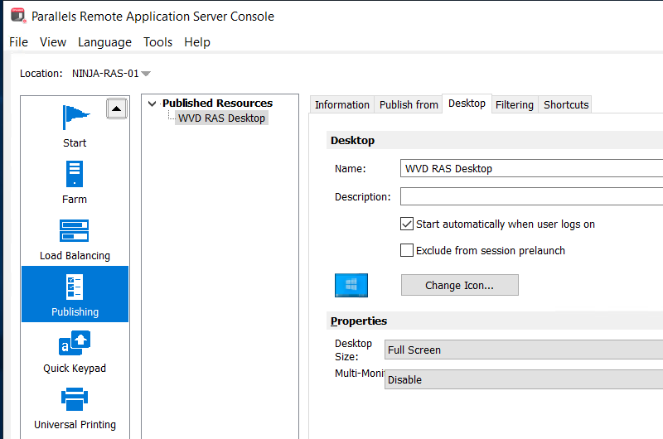Screen dimensions: 663x439
Task: Open the Multi-Monitor Disable dropdown
Action: click(524, 379)
